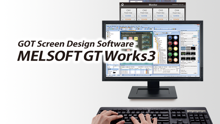Open the CH2 Present Value card
The width and height of the screenshot is (220, 124).
(145, 14)
